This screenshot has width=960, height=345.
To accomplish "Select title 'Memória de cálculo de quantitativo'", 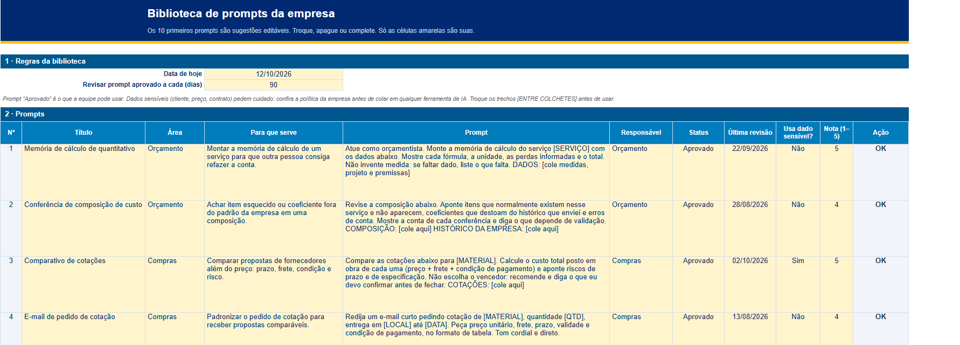I will click(84, 172).
